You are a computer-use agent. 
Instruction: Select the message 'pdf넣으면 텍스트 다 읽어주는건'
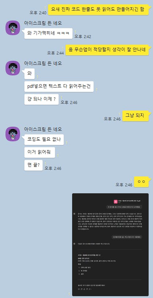59,87
